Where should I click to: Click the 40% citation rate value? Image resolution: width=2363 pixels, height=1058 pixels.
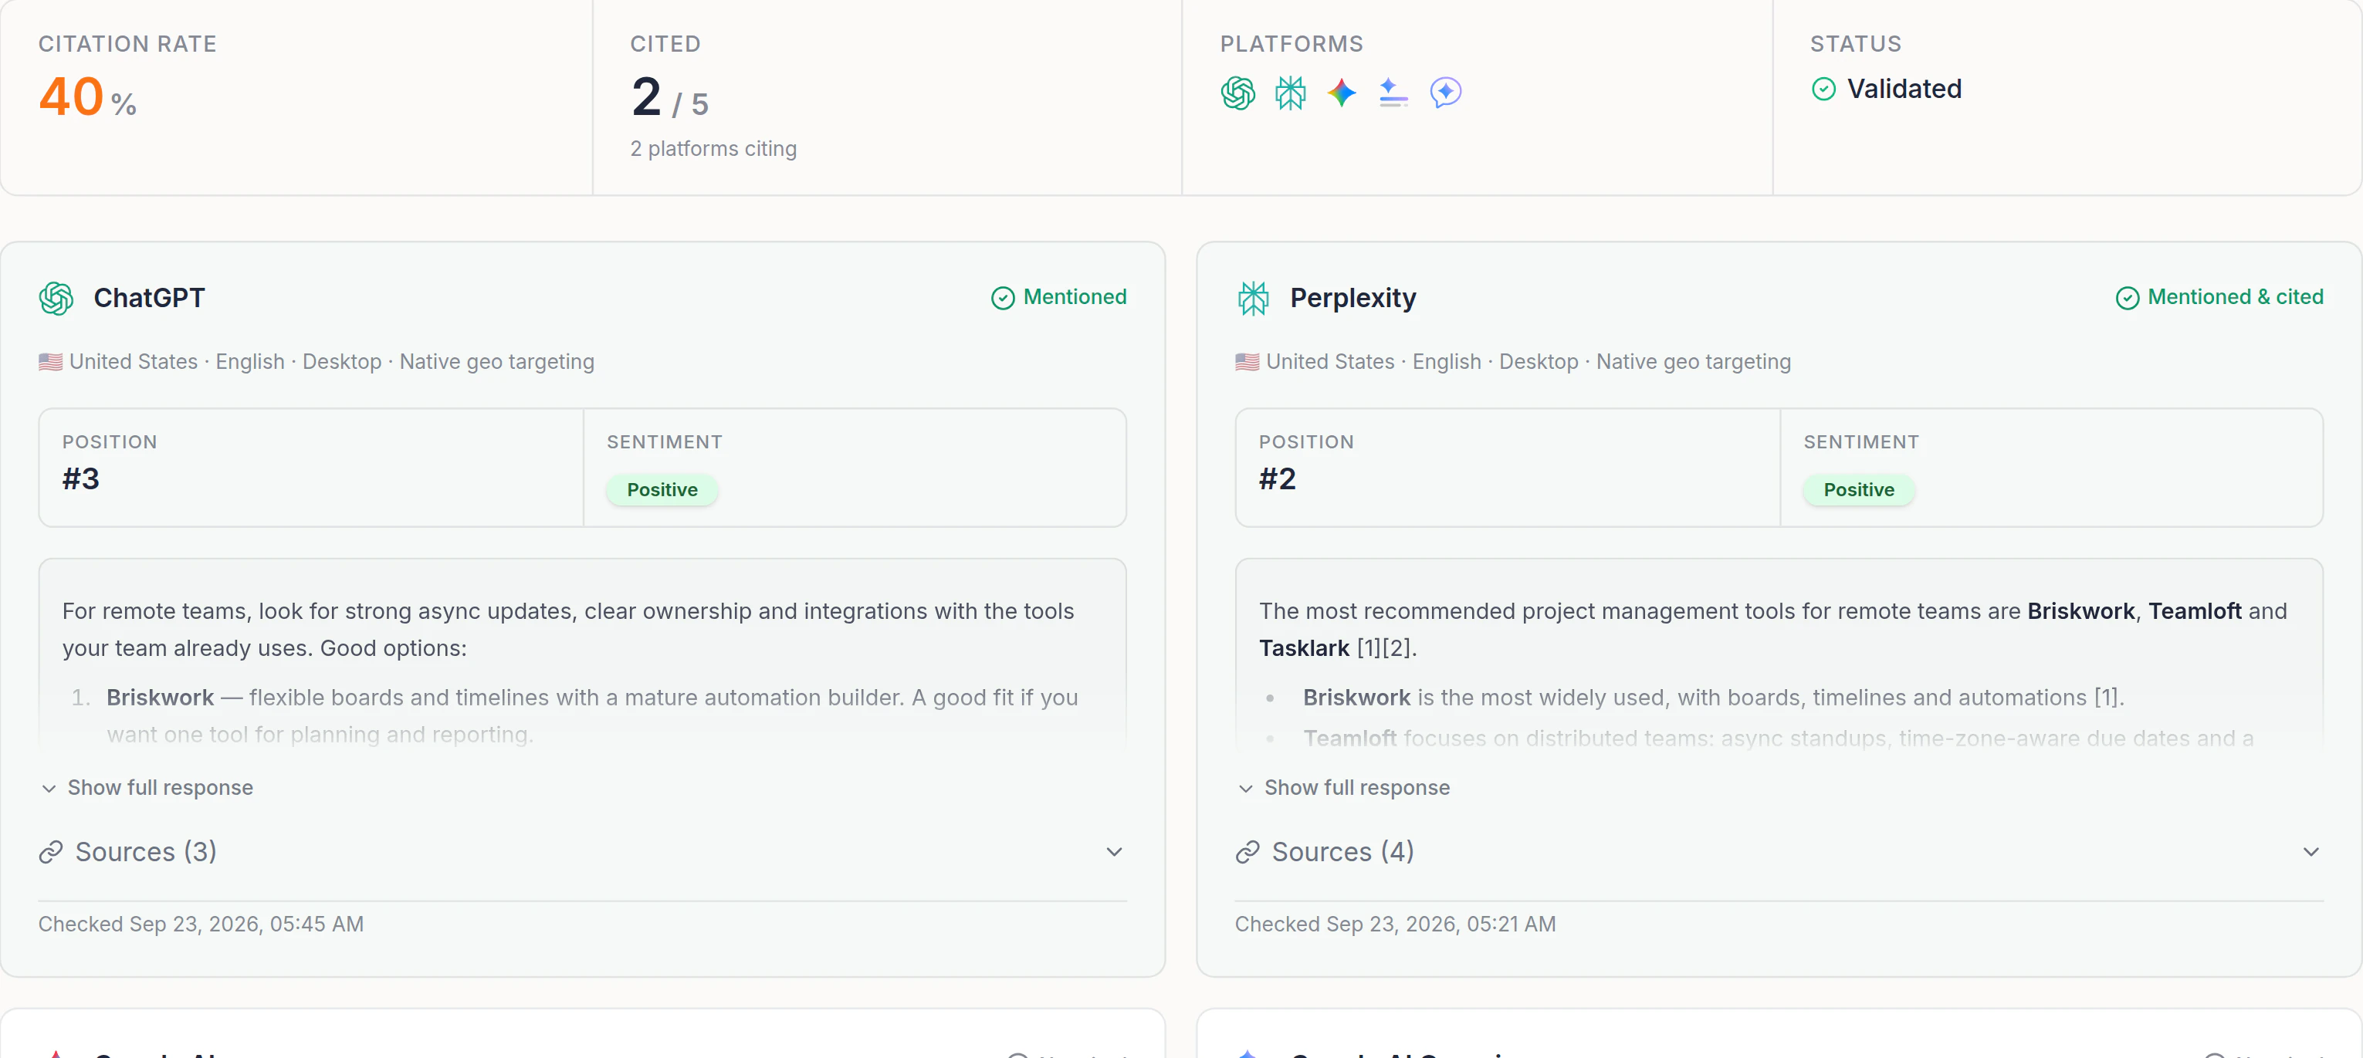point(87,97)
